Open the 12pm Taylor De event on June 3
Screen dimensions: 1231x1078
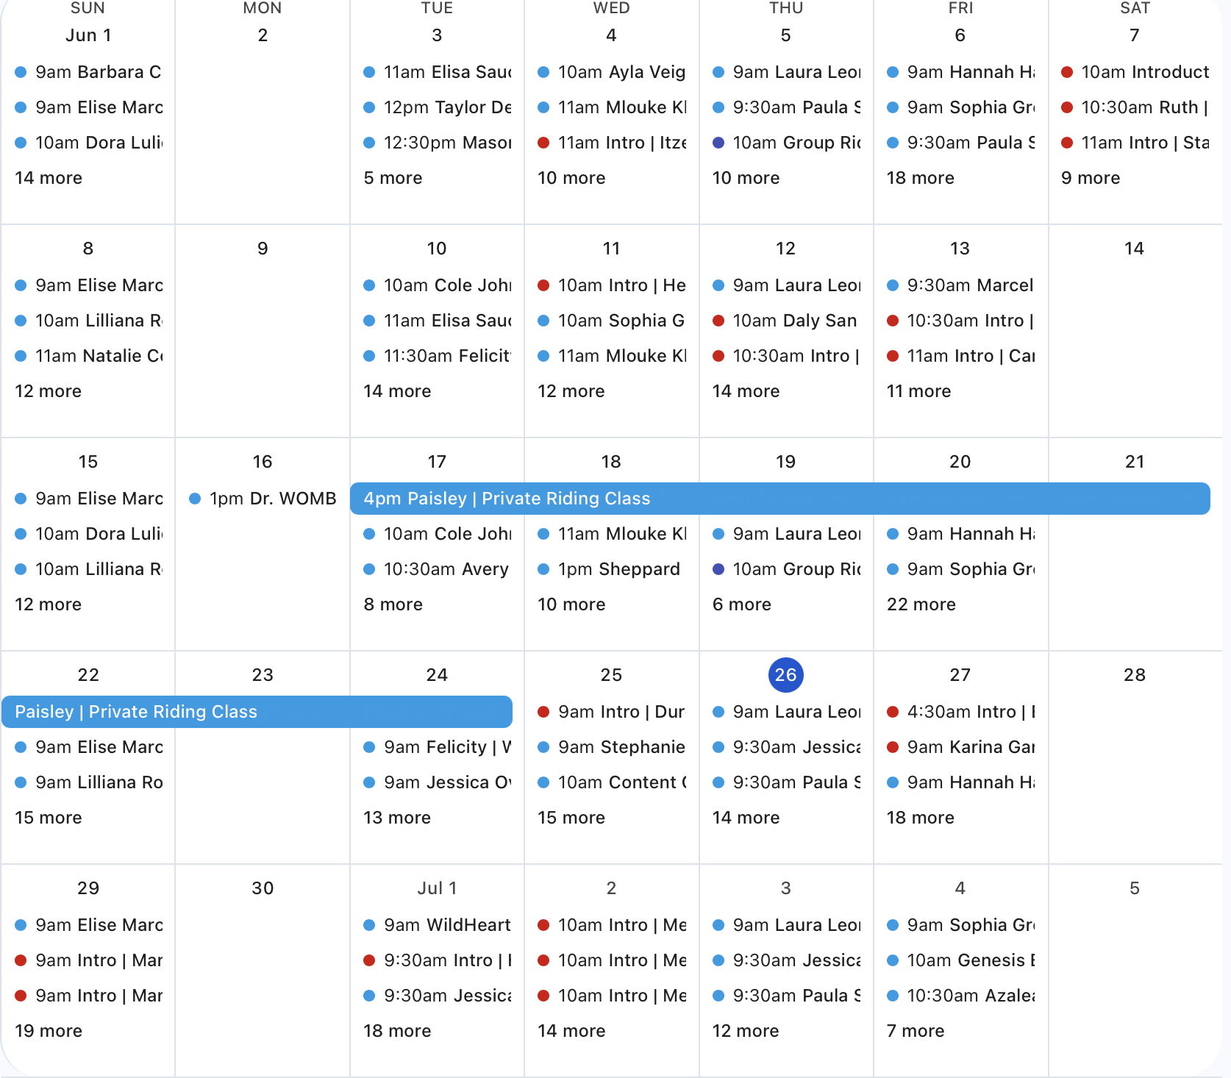pos(446,107)
